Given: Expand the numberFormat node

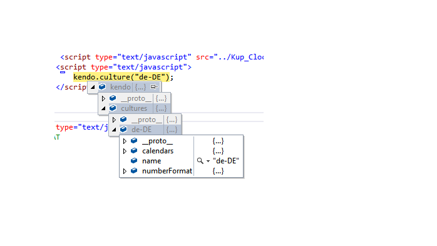Looking at the screenshot, I should pyautogui.click(x=125, y=171).
